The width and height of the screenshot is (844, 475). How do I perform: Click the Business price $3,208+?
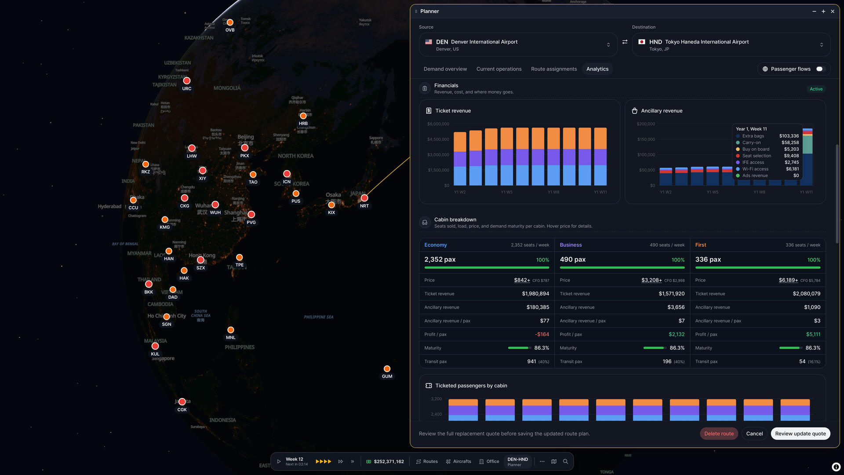(x=651, y=280)
